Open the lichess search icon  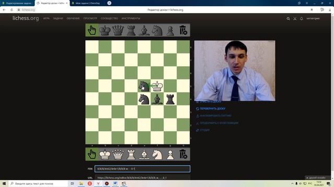(288, 19)
